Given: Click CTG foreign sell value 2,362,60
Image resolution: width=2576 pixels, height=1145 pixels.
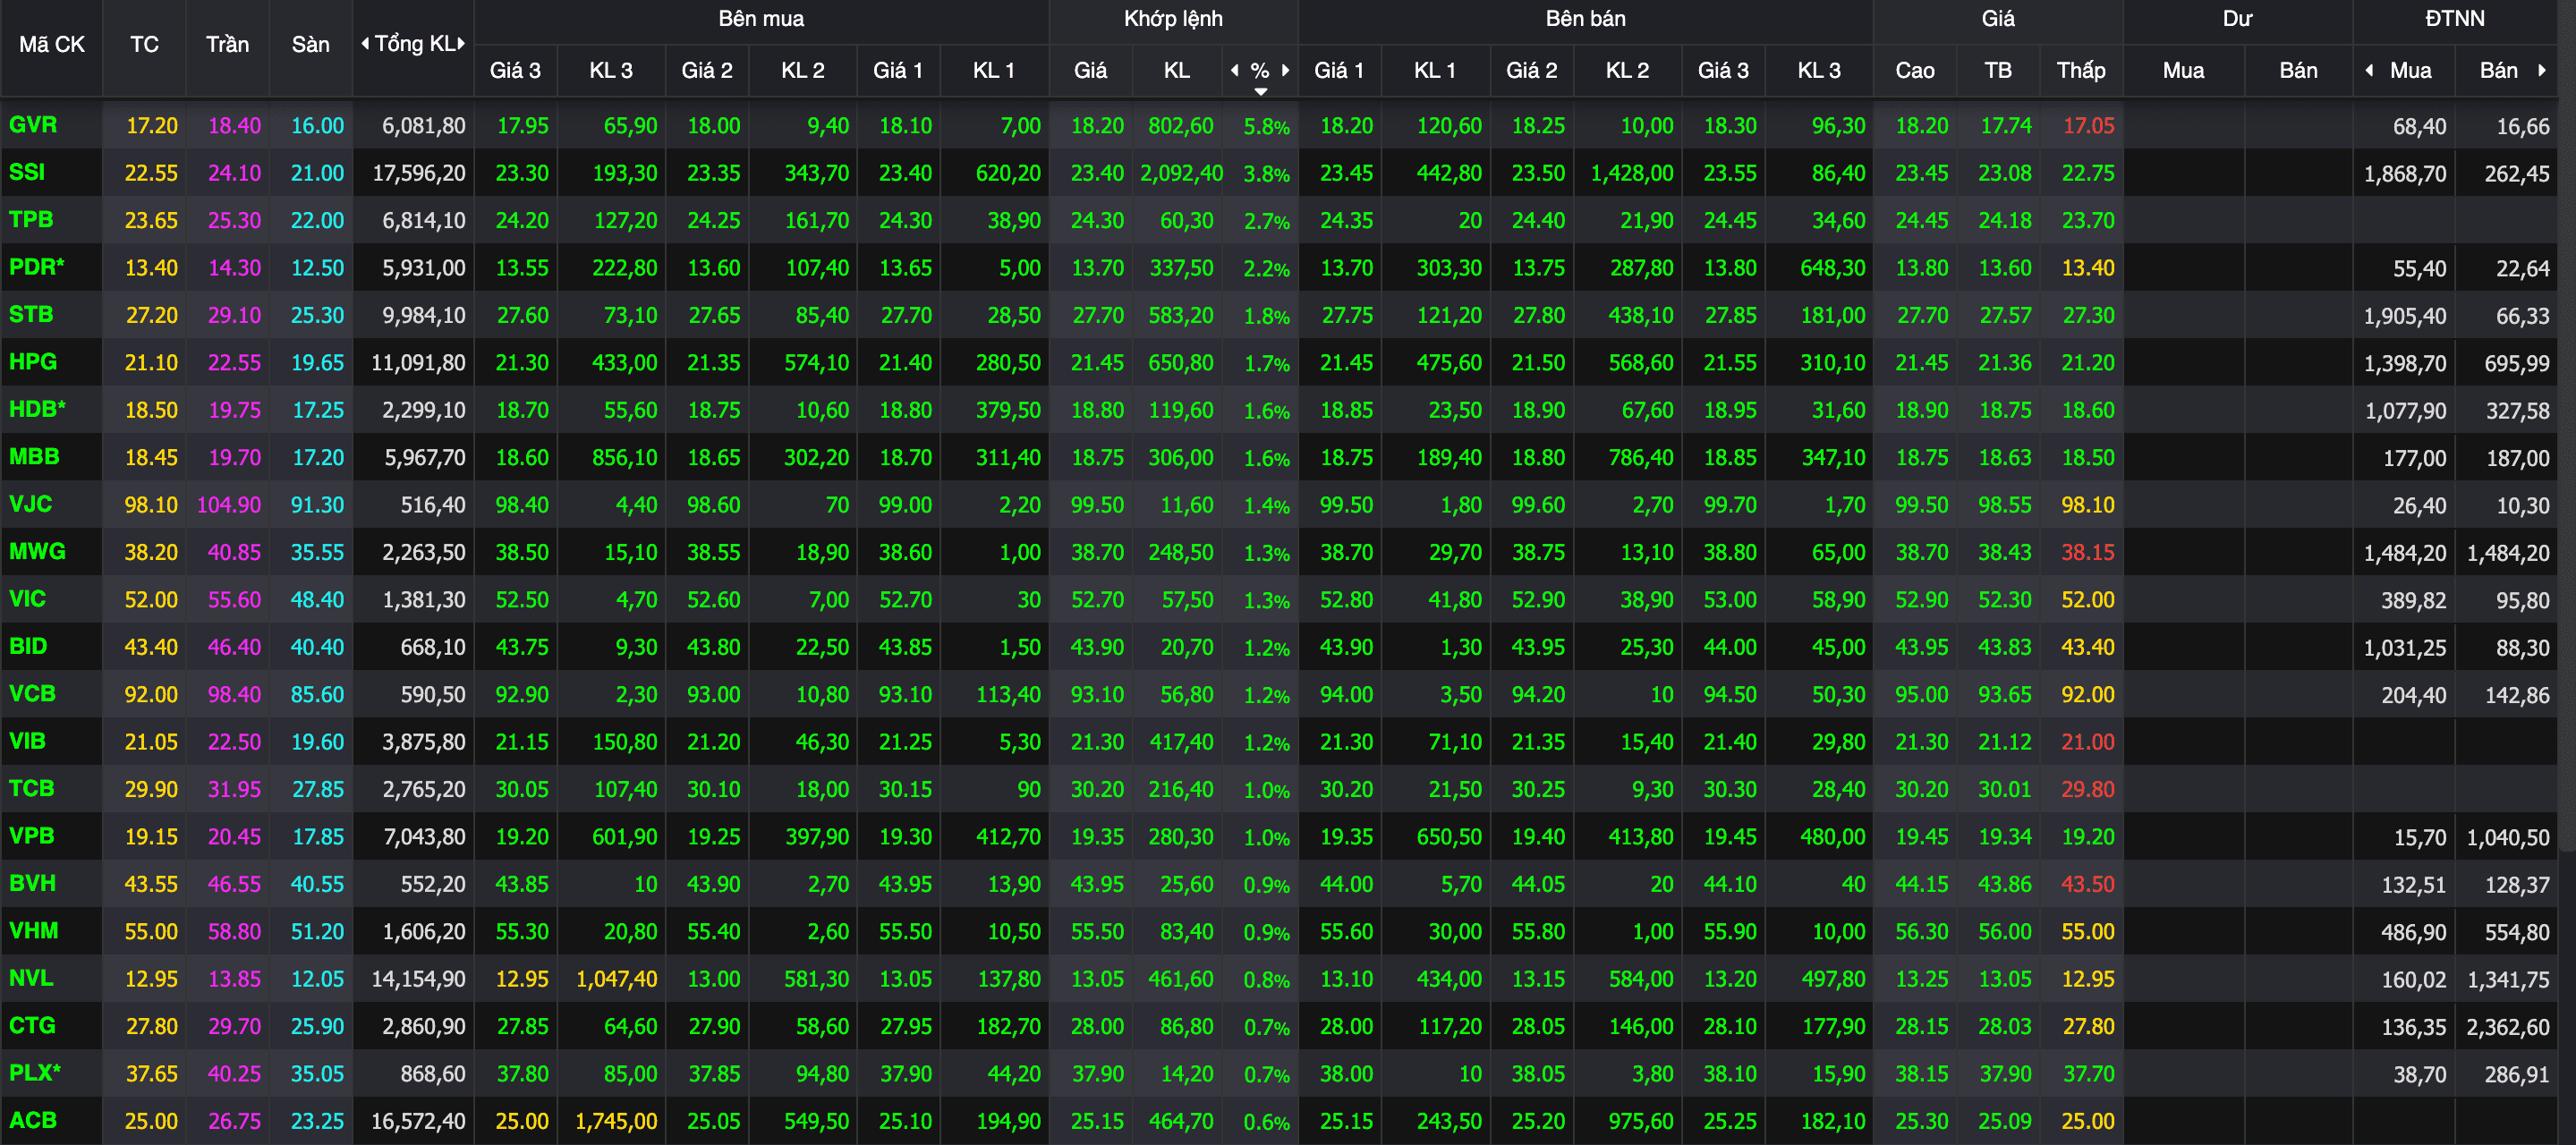Looking at the screenshot, I should (2508, 1027).
